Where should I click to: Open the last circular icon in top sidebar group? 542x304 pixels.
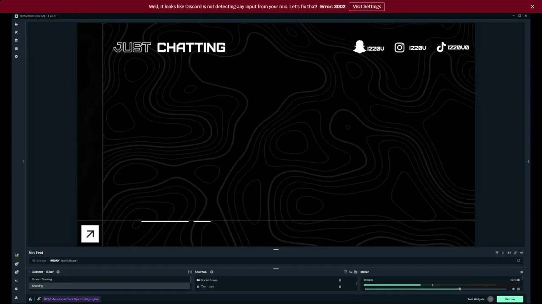pos(17,56)
